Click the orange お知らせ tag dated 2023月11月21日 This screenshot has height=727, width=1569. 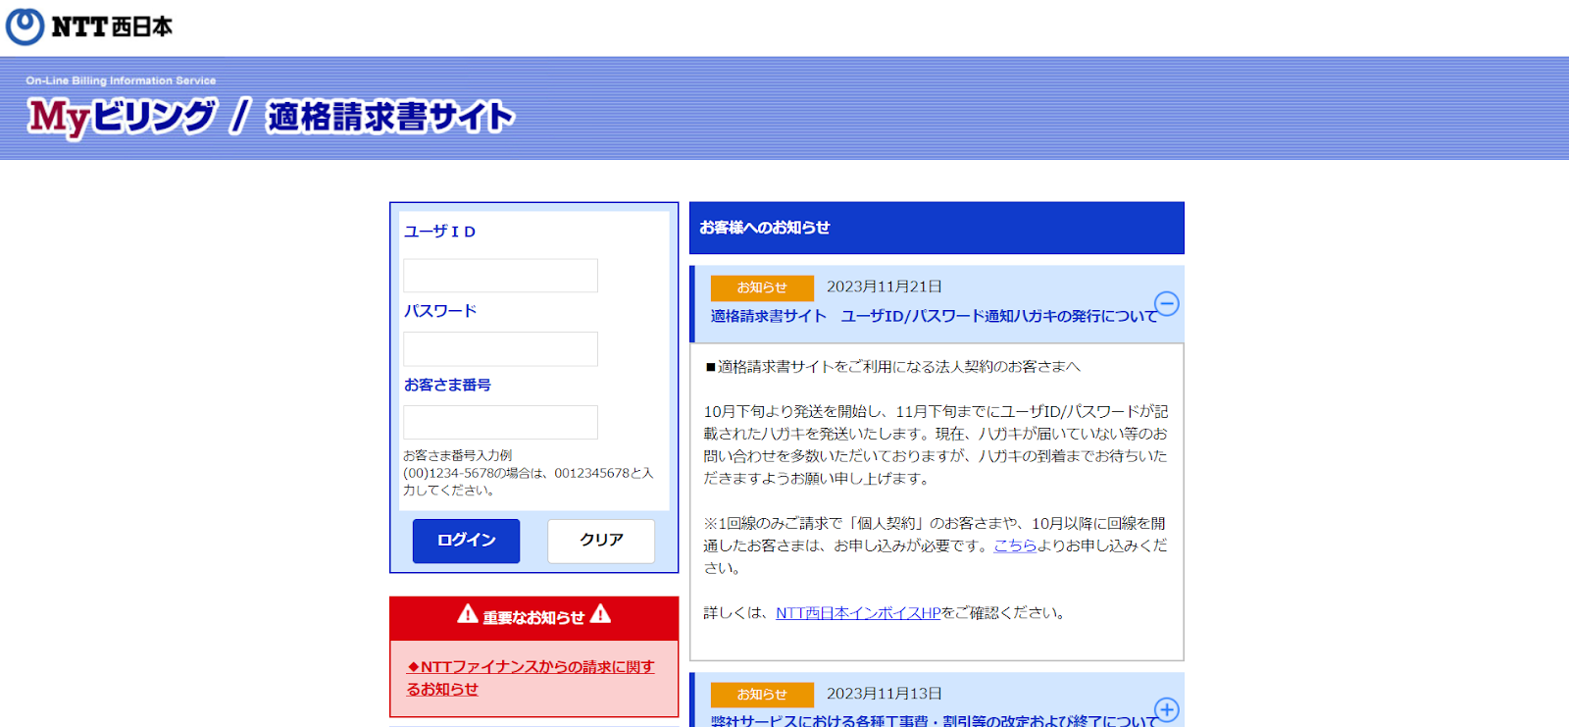coord(762,287)
